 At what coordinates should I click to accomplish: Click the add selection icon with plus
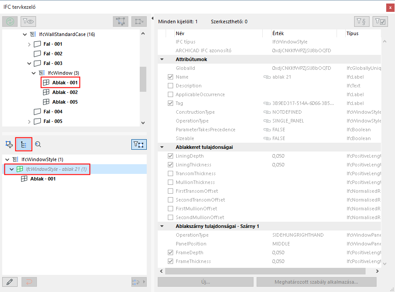9,144
